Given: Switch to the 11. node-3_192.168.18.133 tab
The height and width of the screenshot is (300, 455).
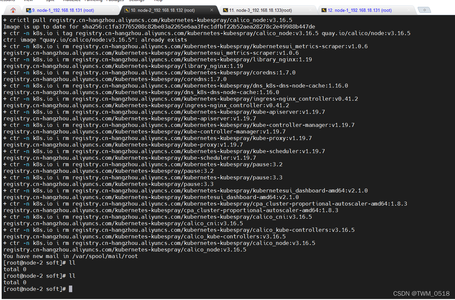Looking at the screenshot, I should pos(261,10).
